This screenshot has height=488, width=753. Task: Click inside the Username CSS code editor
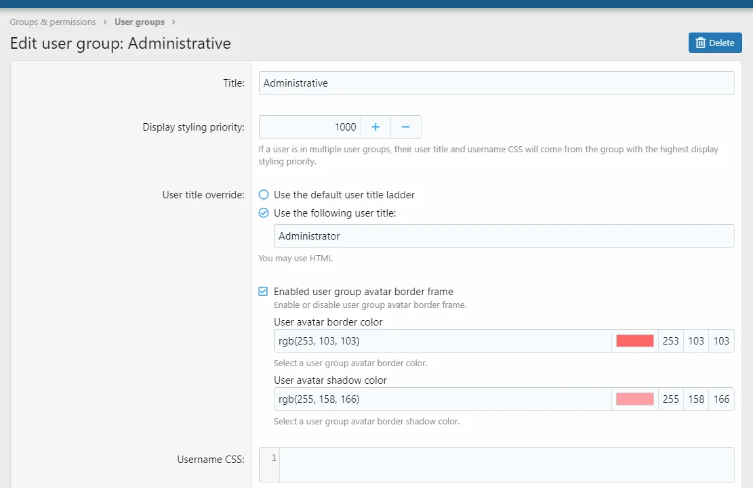pyautogui.click(x=506, y=465)
